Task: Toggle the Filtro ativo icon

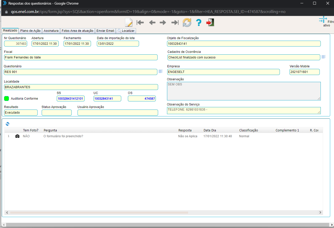Action: tap(323, 20)
